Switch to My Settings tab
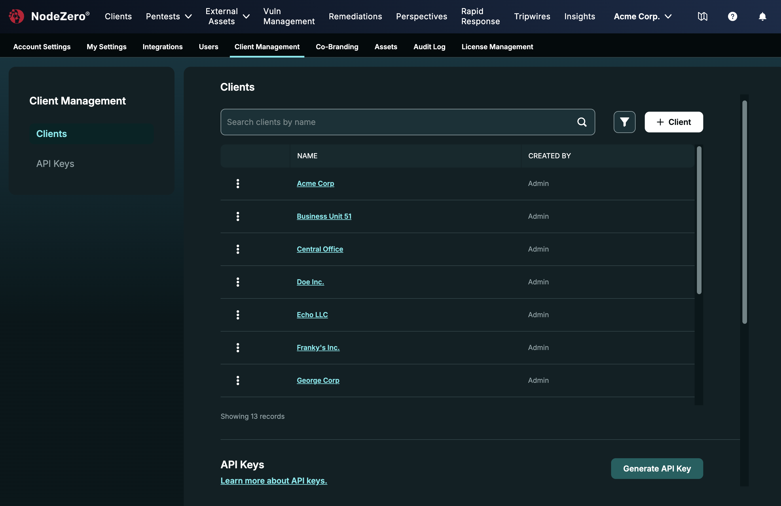This screenshot has width=781, height=506. coord(106,47)
